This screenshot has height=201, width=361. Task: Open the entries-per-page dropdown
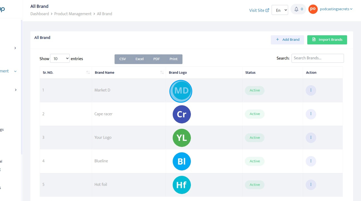60,59
